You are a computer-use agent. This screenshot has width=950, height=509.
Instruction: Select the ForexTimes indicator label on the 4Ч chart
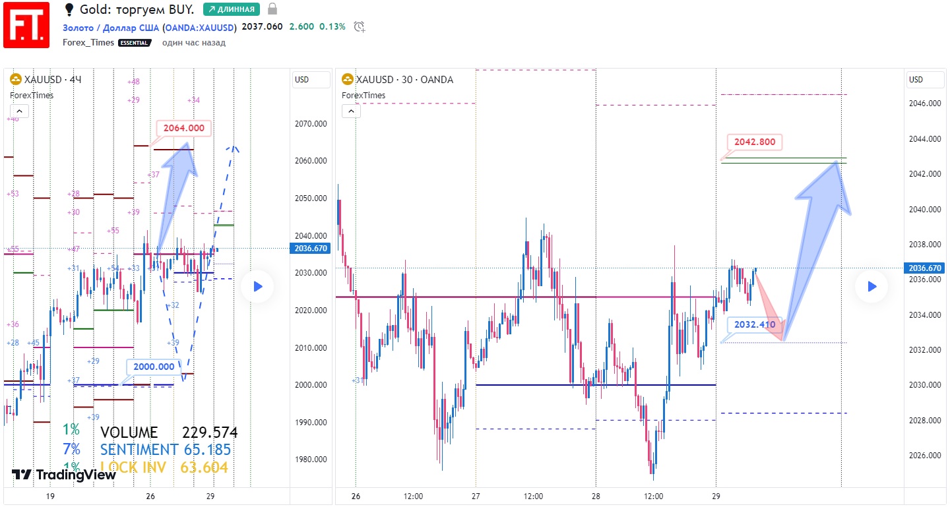point(32,95)
